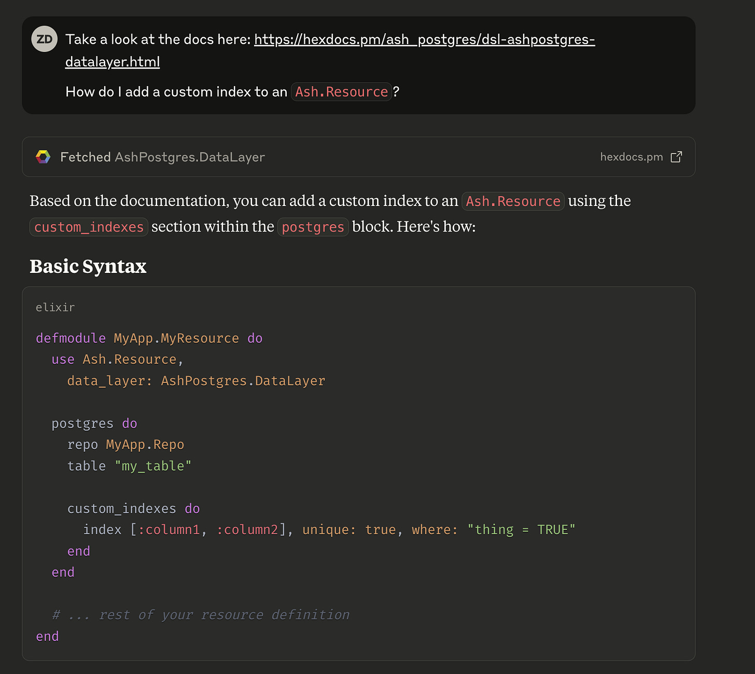
Task: Click the hexdocs colorful hexagon favicon
Action: click(x=43, y=157)
